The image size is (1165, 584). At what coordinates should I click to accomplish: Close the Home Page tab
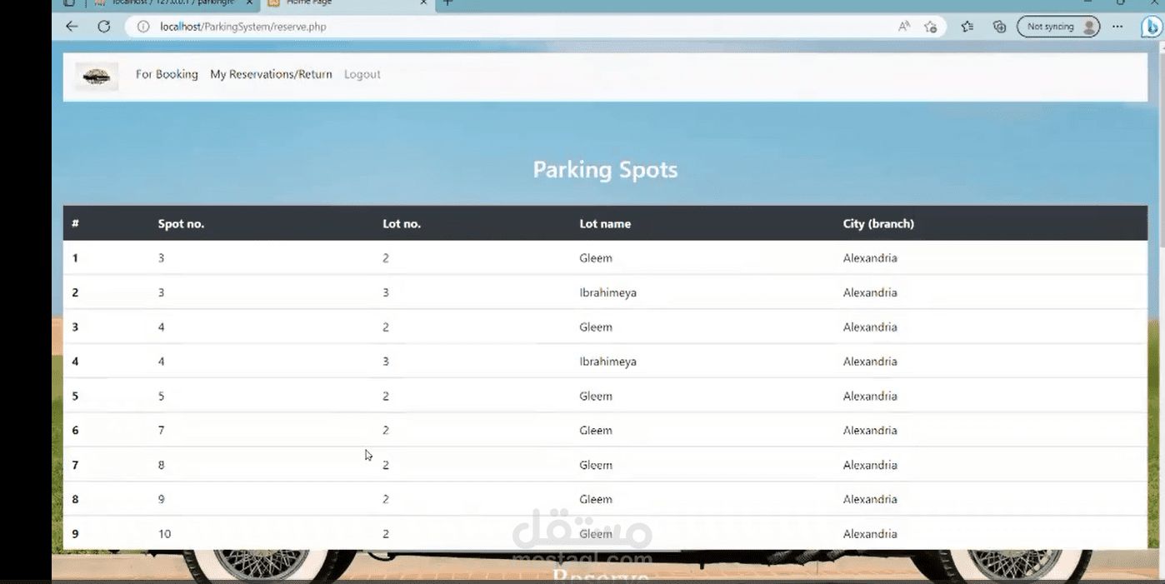[423, 3]
